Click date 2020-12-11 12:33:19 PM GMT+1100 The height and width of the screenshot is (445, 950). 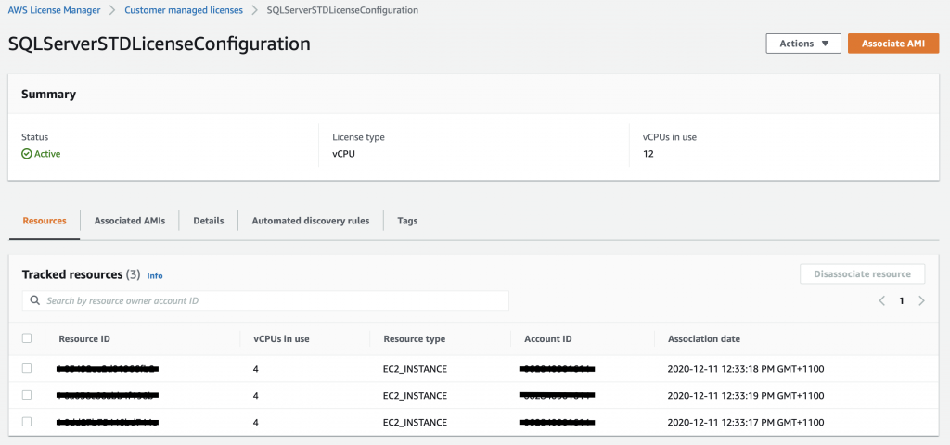(x=746, y=395)
